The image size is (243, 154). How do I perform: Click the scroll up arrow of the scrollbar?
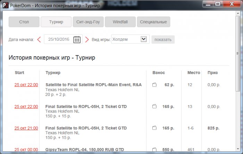click(x=238, y=13)
